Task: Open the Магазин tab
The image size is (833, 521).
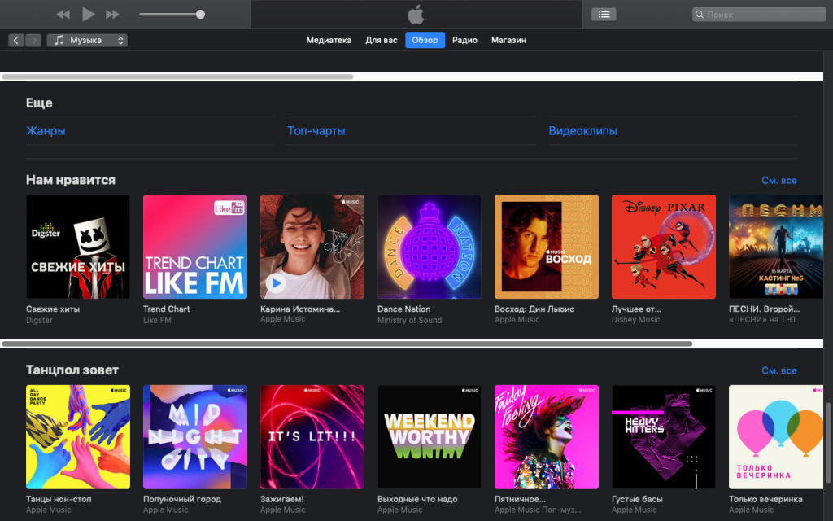Action: (508, 40)
